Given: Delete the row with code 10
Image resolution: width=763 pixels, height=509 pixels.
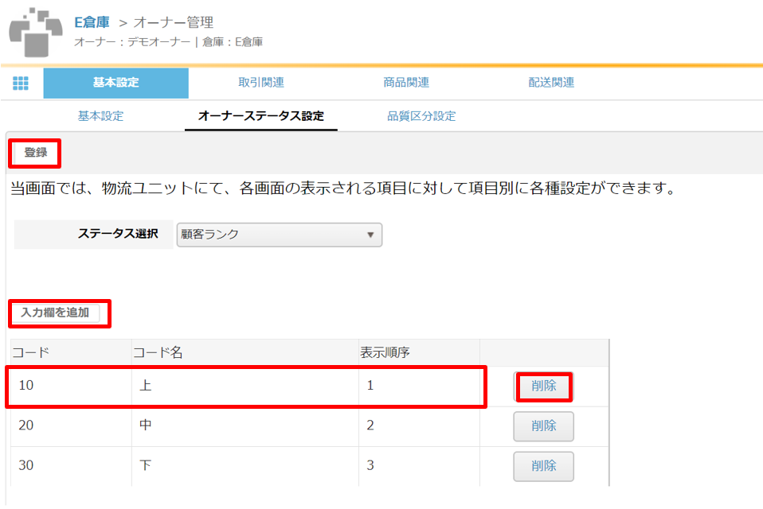Looking at the screenshot, I should (543, 386).
